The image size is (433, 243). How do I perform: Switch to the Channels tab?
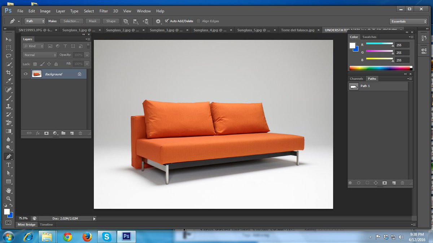pos(356,78)
